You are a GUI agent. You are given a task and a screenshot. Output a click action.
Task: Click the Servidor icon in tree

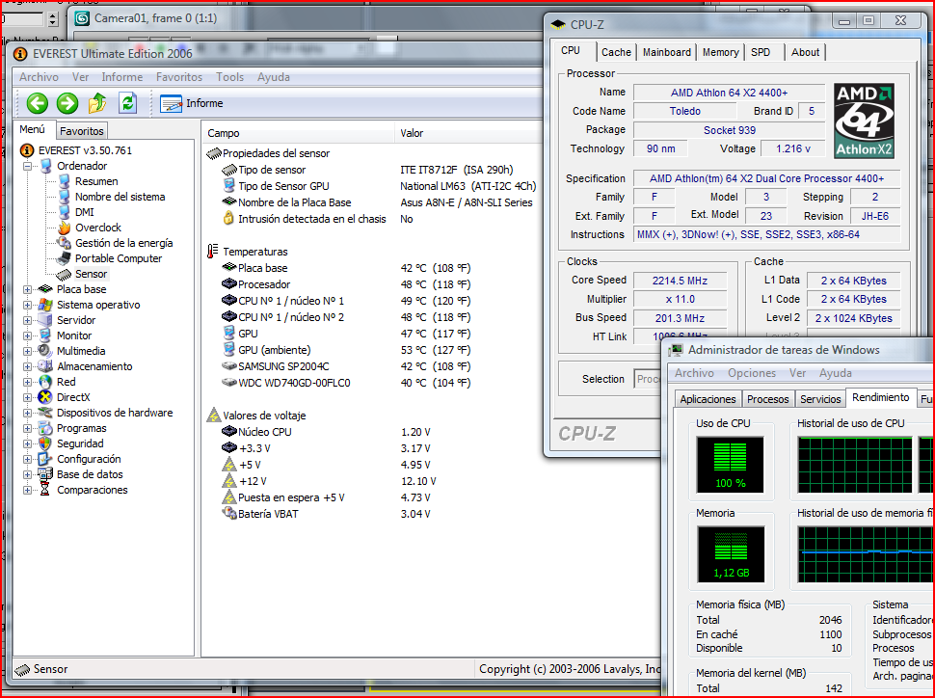pyautogui.click(x=45, y=320)
